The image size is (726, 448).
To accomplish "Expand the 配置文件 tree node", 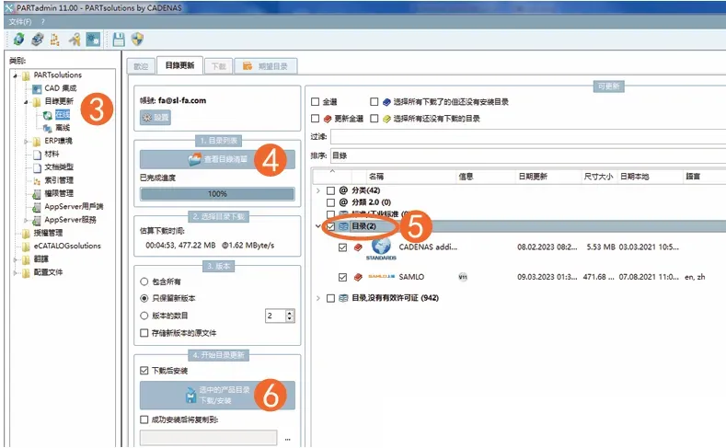I will (x=15, y=273).
